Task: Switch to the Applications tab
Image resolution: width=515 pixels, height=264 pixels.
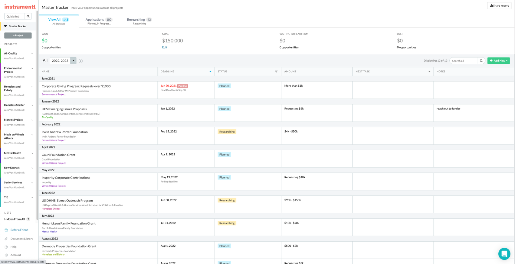Action: pos(99,21)
